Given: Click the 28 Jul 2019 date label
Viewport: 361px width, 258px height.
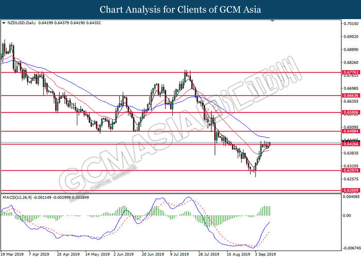Looking at the screenshot, I should coord(208,254).
